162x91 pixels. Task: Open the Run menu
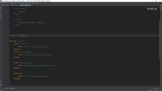coord(23,3)
